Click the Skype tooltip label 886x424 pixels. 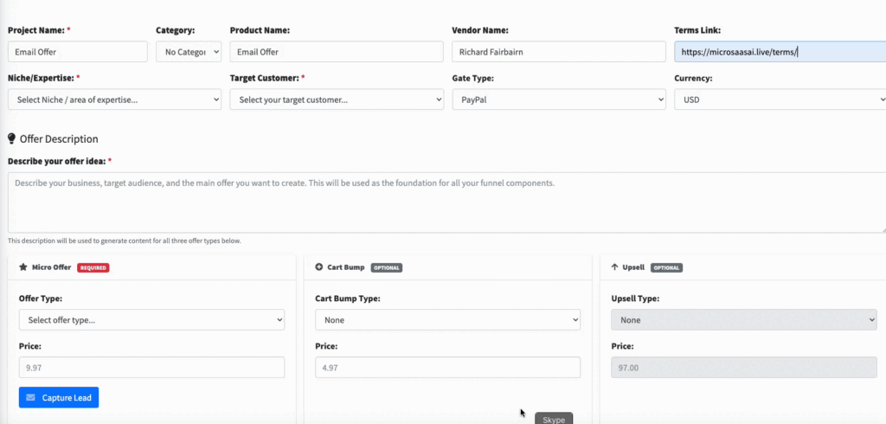coord(554,419)
